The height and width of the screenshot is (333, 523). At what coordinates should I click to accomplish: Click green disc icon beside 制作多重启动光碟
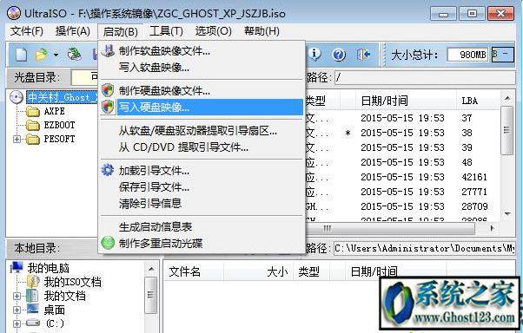(x=108, y=243)
